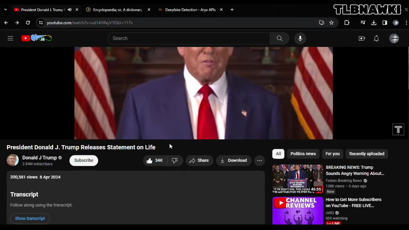Click the T logo badge beside the video
Screen dimensions: 409x230
(398, 129)
